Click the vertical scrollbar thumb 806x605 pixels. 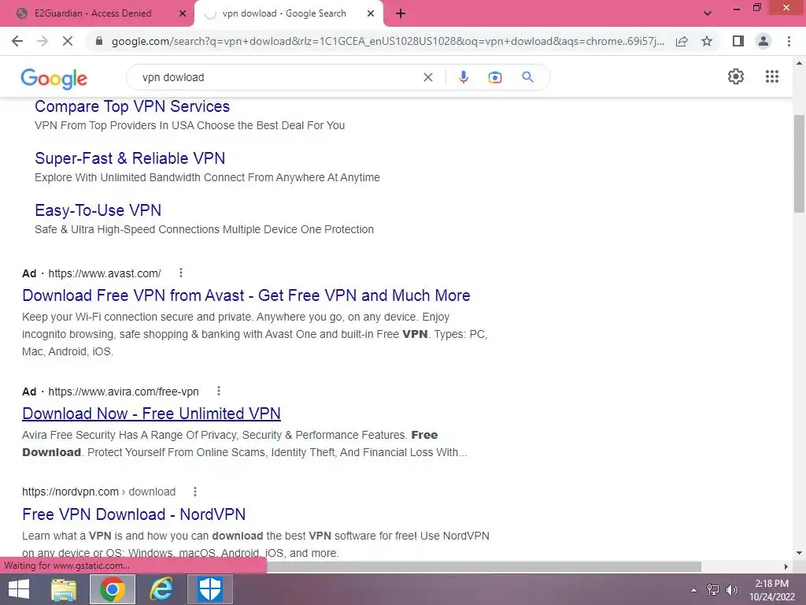coord(799,164)
